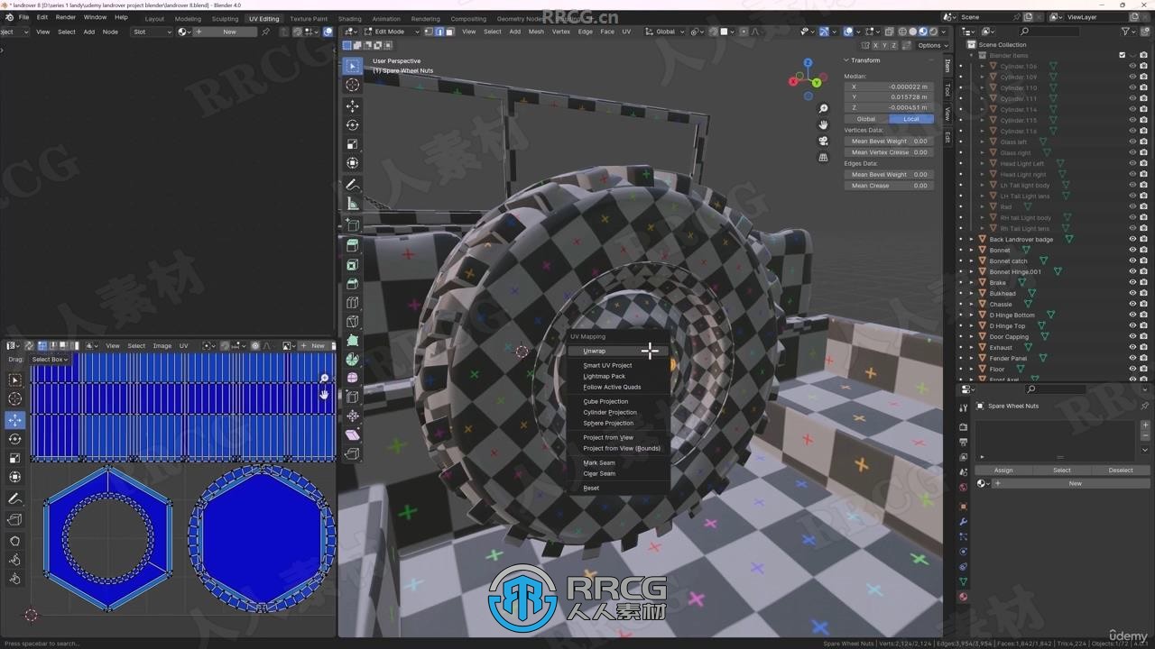Select the Cursor tool in 3D viewport
The height and width of the screenshot is (649, 1155).
pyautogui.click(x=352, y=85)
